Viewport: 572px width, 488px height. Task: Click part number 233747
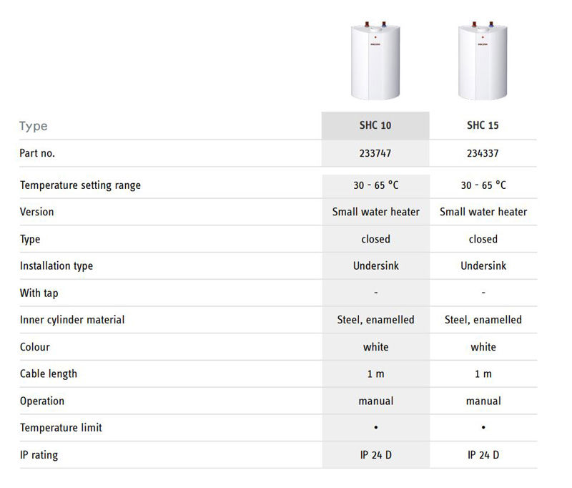pyautogui.click(x=375, y=153)
